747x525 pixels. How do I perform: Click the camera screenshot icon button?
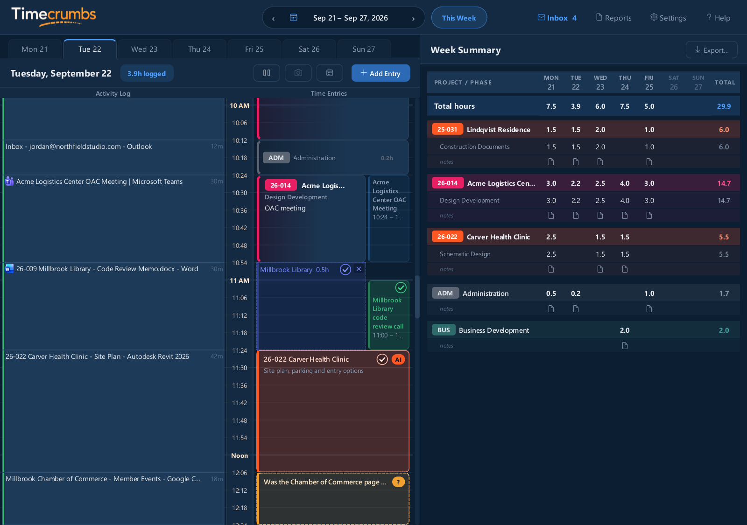coord(298,73)
